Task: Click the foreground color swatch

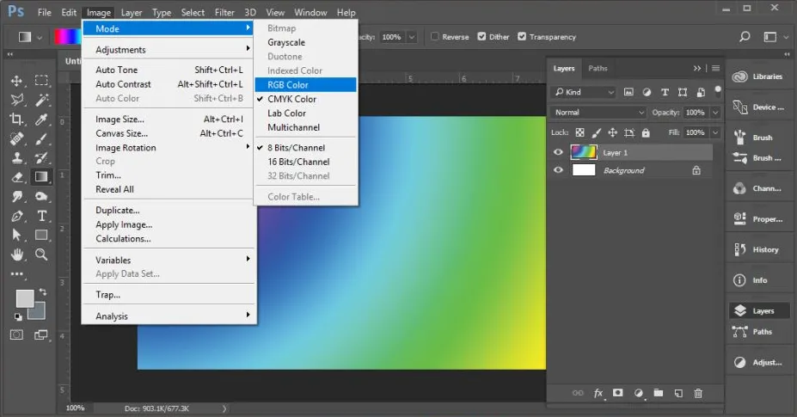Action: (x=25, y=298)
